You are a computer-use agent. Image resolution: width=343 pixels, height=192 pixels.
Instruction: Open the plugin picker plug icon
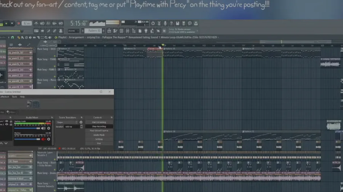click(x=146, y=31)
